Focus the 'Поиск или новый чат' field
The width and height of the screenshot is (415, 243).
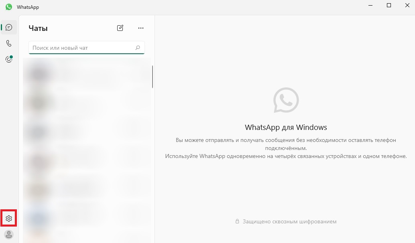point(87,48)
